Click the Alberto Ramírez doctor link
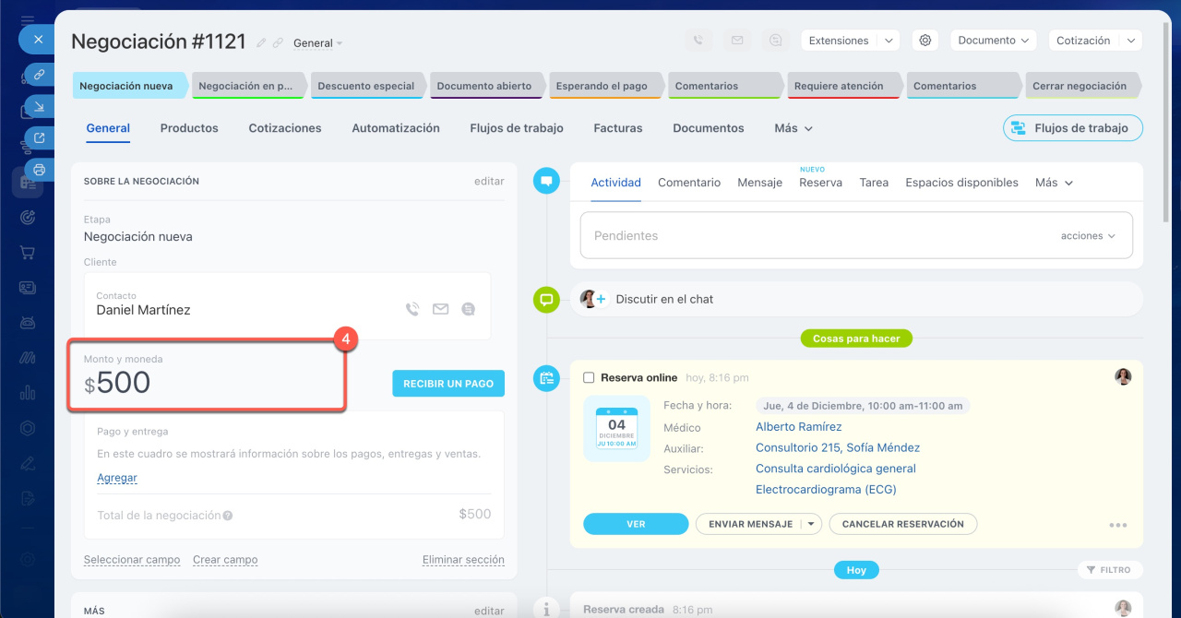The image size is (1181, 618). 798,427
